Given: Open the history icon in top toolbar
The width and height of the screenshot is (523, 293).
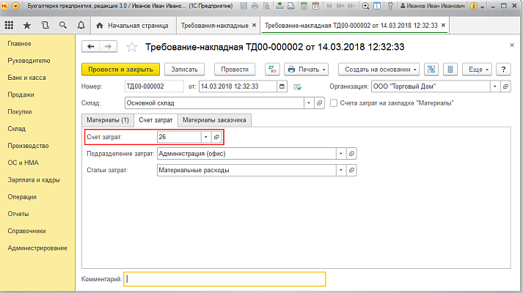Looking at the screenshot, I should coord(45,26).
